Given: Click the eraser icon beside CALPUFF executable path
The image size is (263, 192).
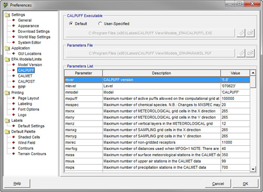Looking at the screenshot, I should pyautogui.click(x=241, y=33).
